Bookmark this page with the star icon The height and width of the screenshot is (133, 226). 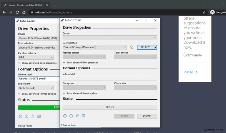coord(204,12)
